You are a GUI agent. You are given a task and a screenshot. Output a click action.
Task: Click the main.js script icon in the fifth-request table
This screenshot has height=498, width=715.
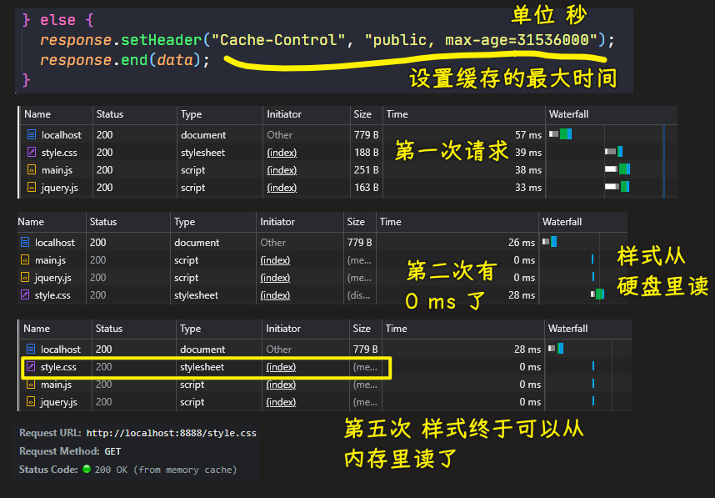tap(31, 385)
